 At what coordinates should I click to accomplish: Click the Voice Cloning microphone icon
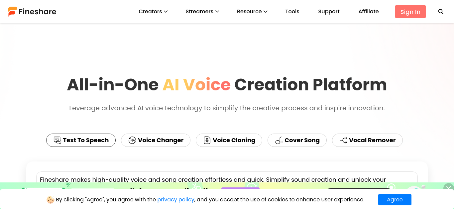[x=207, y=140]
